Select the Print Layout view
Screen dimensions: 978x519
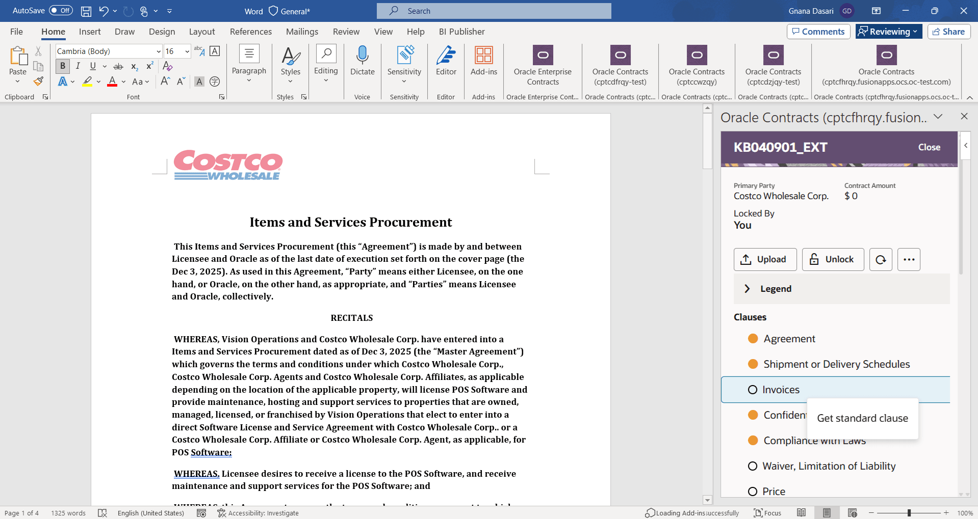tap(827, 513)
